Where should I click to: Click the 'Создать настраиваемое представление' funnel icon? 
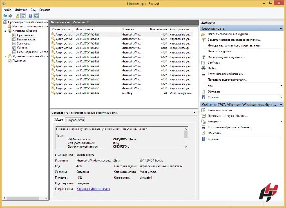pyautogui.click(x=203, y=40)
